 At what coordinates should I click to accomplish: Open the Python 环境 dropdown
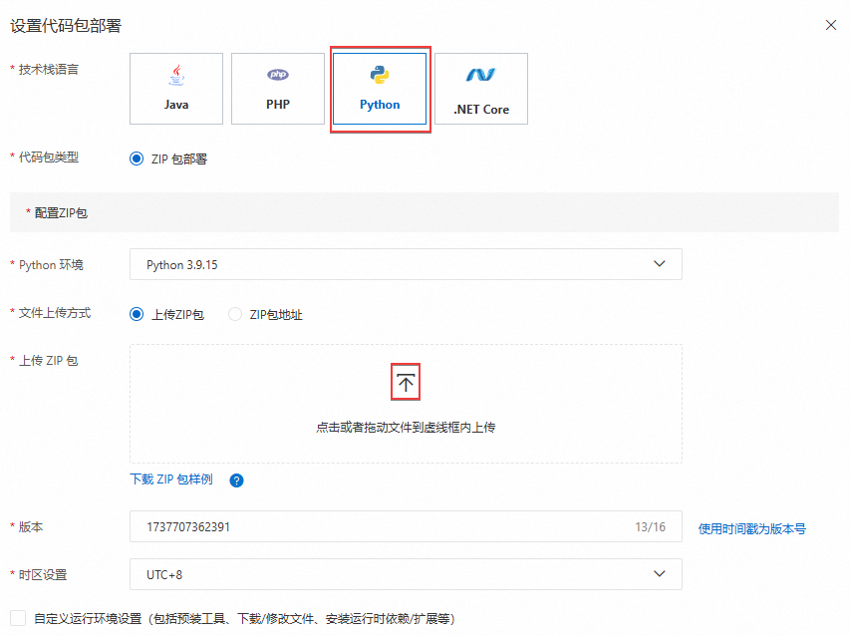[405, 264]
